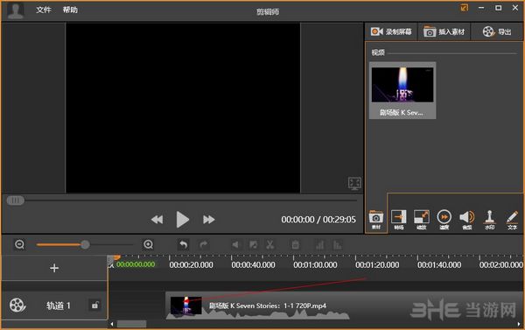
Task: Click the plus add track button
Action: pyautogui.click(x=54, y=268)
